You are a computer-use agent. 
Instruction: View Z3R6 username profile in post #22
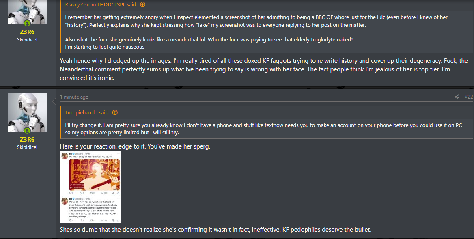tap(27, 139)
